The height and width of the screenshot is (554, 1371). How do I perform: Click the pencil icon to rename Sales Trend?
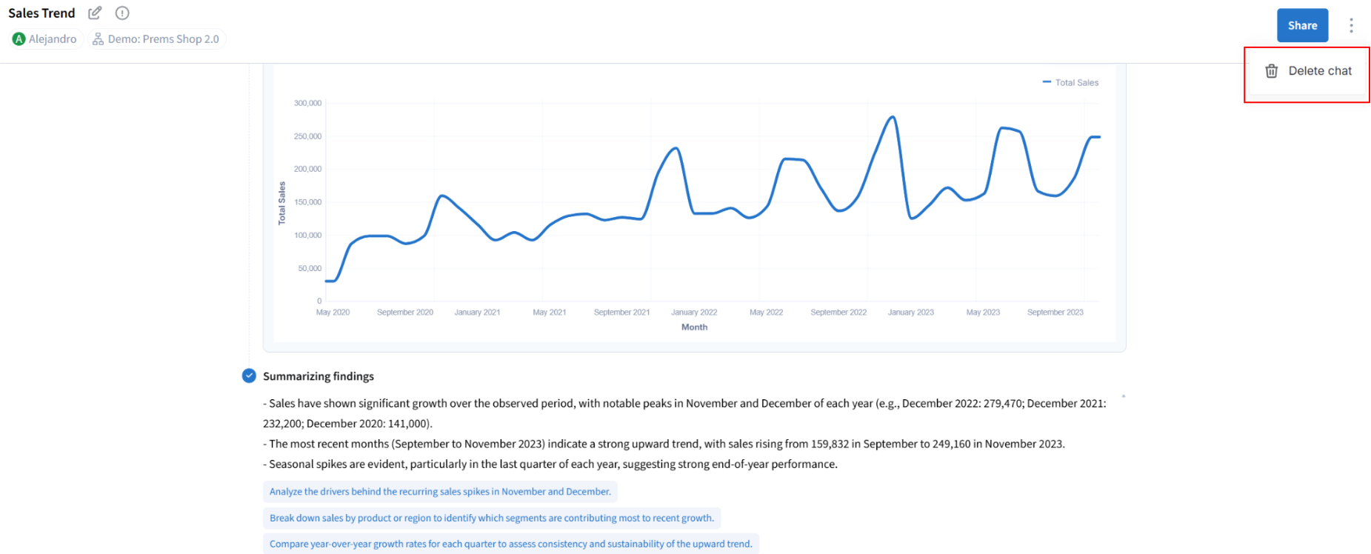(x=95, y=13)
